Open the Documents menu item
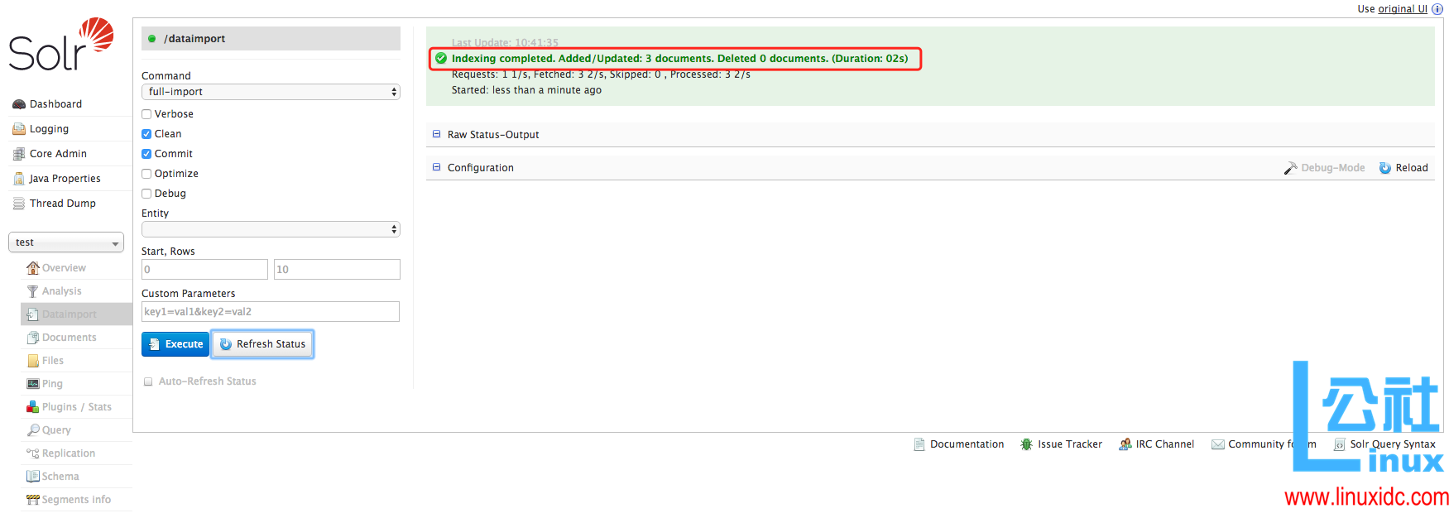Viewport: 1449px width, 518px height. (x=69, y=338)
